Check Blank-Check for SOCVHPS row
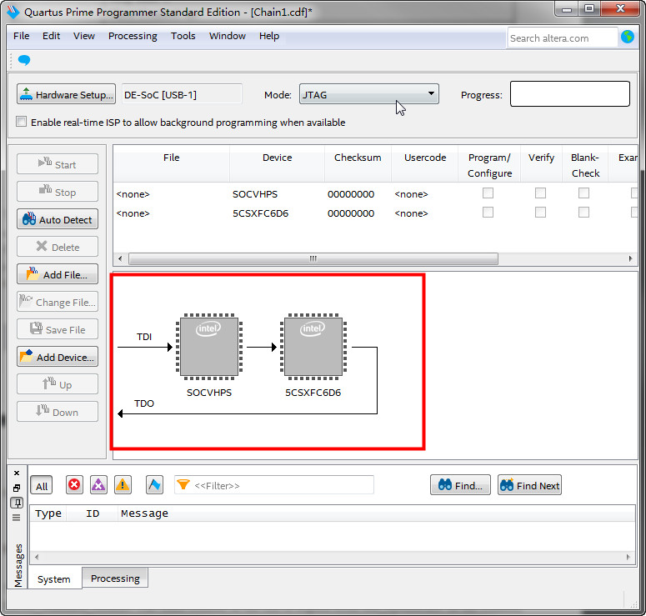Viewport: 646px width, 616px height. tap(583, 193)
